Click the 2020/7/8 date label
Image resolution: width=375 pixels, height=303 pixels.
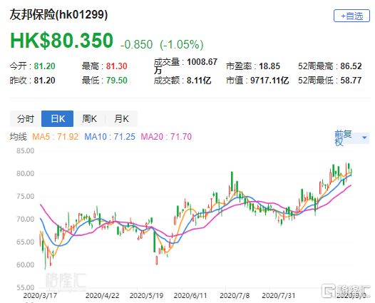[235, 296]
